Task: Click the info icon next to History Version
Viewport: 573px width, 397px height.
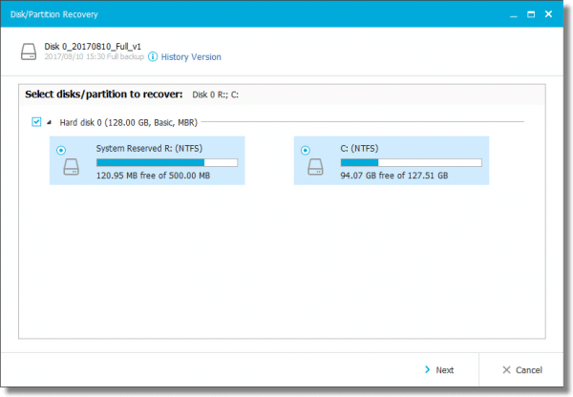Action: point(153,56)
